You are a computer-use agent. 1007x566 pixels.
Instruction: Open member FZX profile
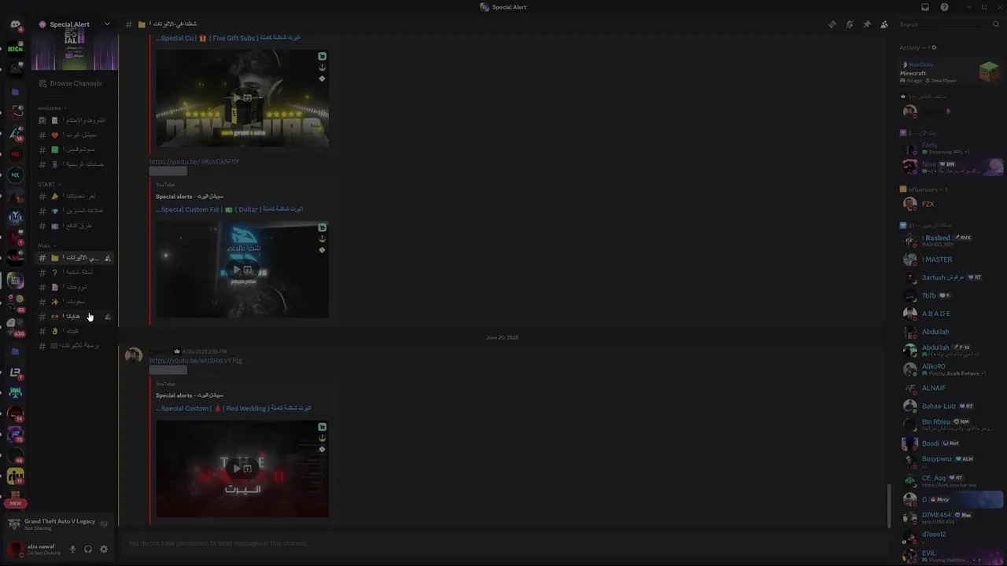tap(950, 204)
